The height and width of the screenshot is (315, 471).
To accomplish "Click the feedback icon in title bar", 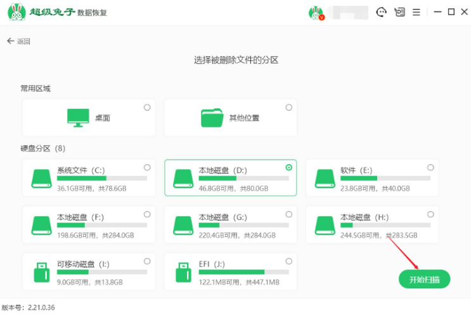I will tap(399, 12).
